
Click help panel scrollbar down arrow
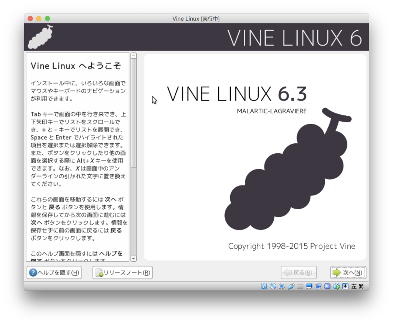(x=134, y=259)
